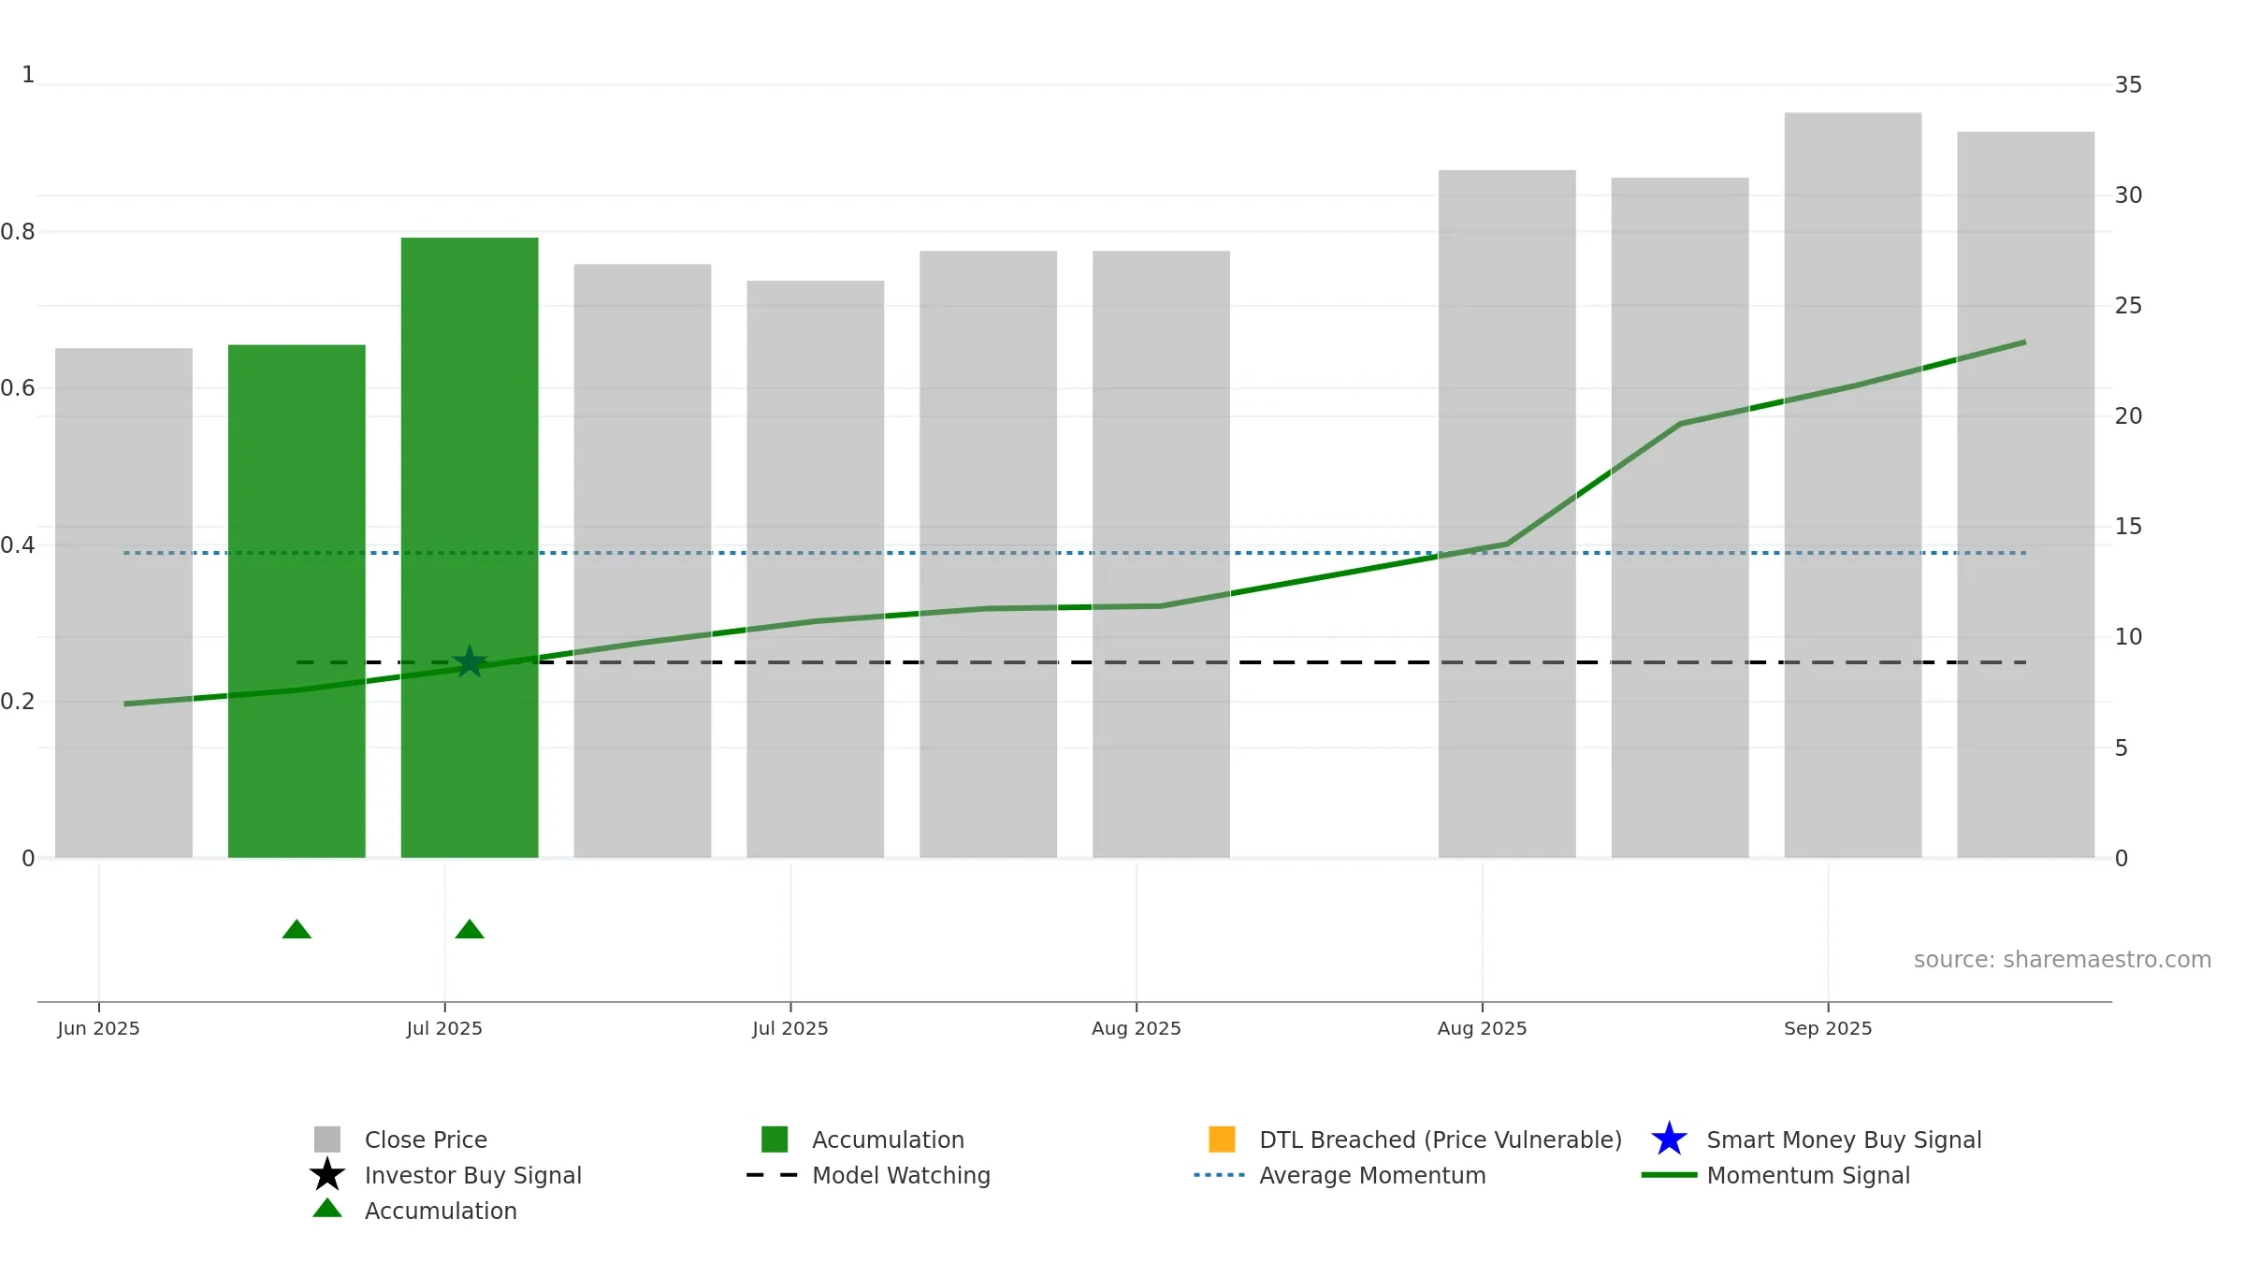Toggle DTL Breached (Price Vulnerable) legend entry
2245x1263 pixels.
[1440, 1140]
